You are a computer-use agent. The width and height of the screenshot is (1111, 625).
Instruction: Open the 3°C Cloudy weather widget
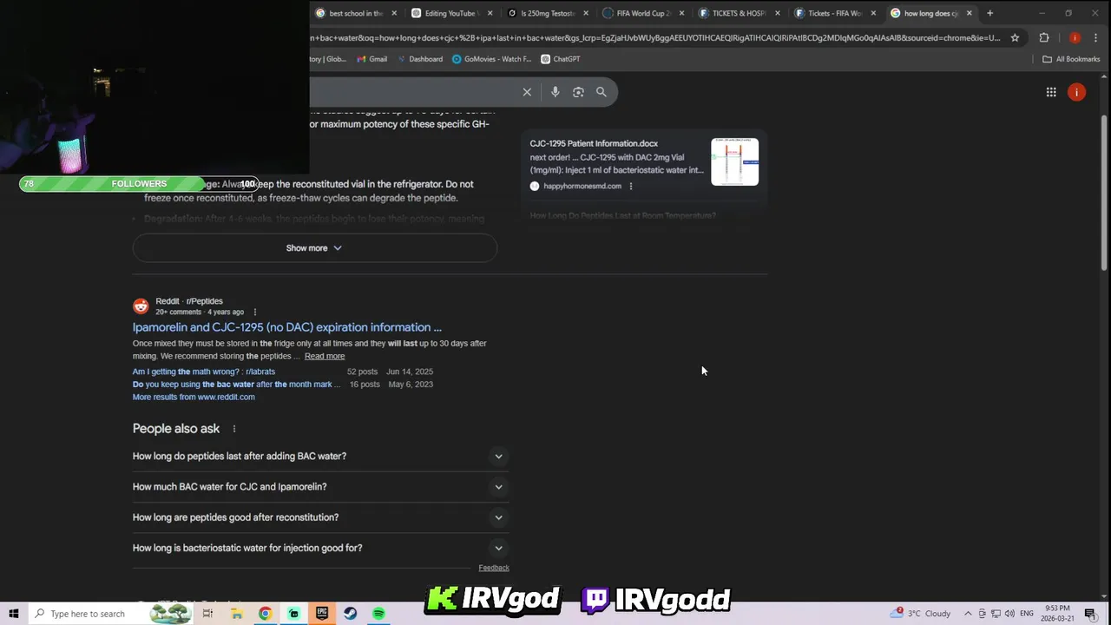click(x=922, y=614)
